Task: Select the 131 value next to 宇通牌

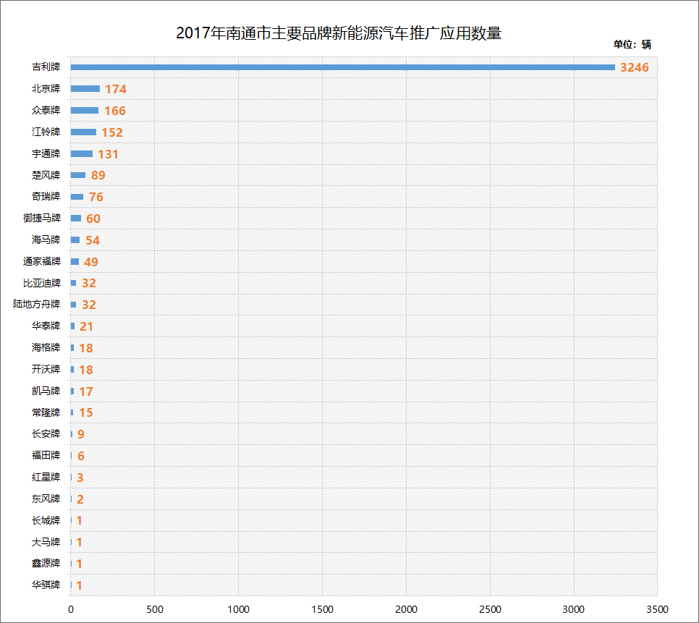Action: (x=108, y=154)
